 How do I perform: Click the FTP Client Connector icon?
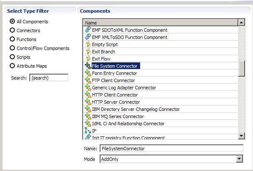click(x=88, y=80)
